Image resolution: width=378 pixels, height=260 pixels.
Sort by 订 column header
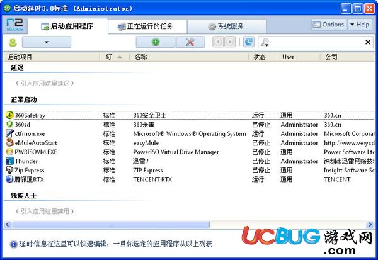(x=115, y=57)
